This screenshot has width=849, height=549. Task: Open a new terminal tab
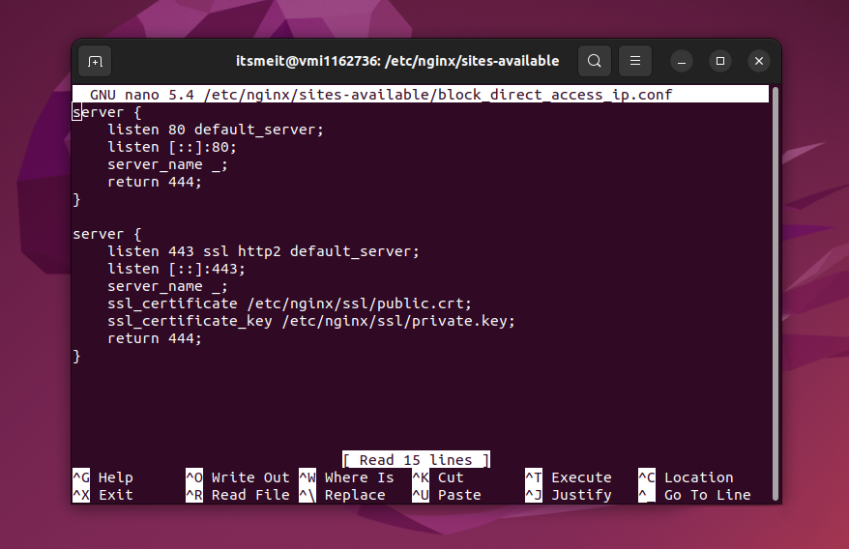pos(95,61)
